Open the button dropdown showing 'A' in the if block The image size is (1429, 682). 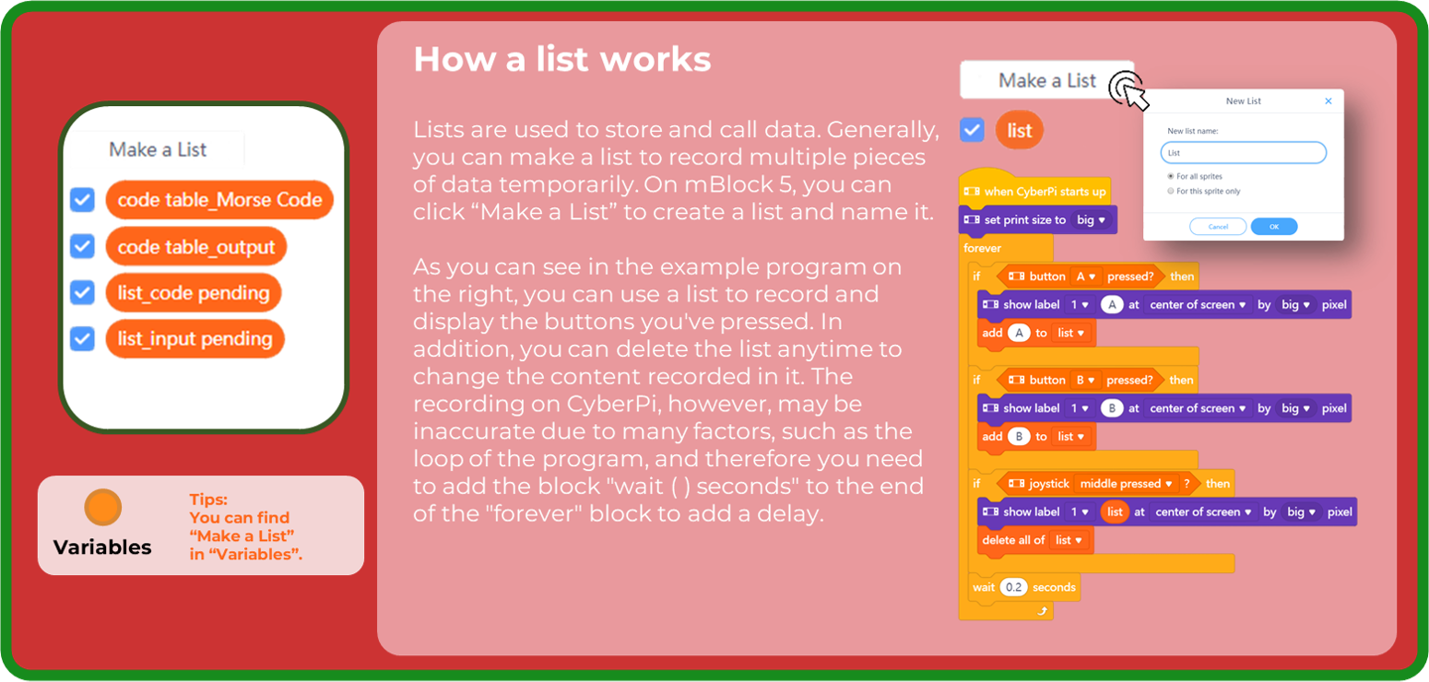coord(1086,276)
